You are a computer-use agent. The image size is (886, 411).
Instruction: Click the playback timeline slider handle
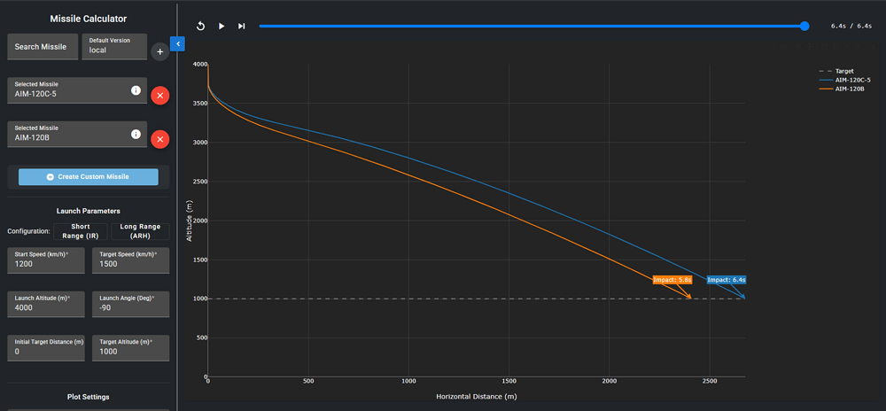point(804,27)
